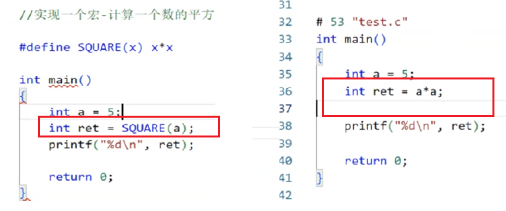506x211 pixels.
Task: Click line number 32 in right editor
Action: (285, 22)
